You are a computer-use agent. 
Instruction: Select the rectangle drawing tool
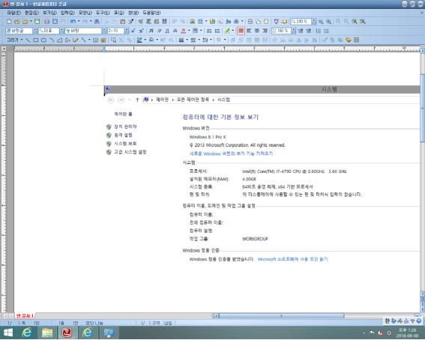(x=35, y=40)
